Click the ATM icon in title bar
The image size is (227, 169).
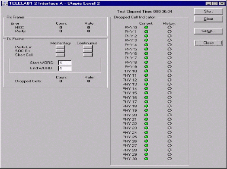5,3
